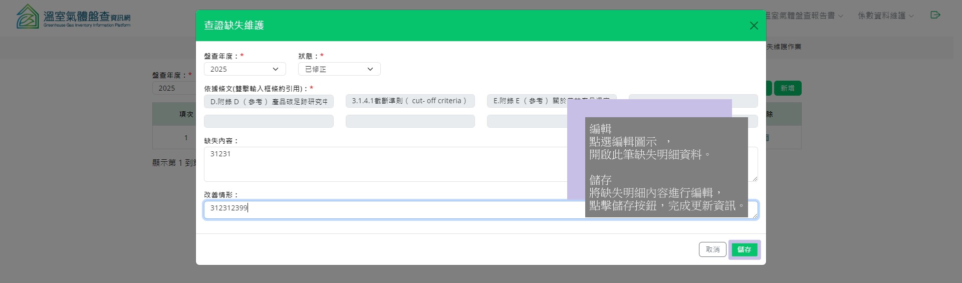Click resize grip of 改善情形 textarea
This screenshot has height=283, width=962.
(755, 215)
